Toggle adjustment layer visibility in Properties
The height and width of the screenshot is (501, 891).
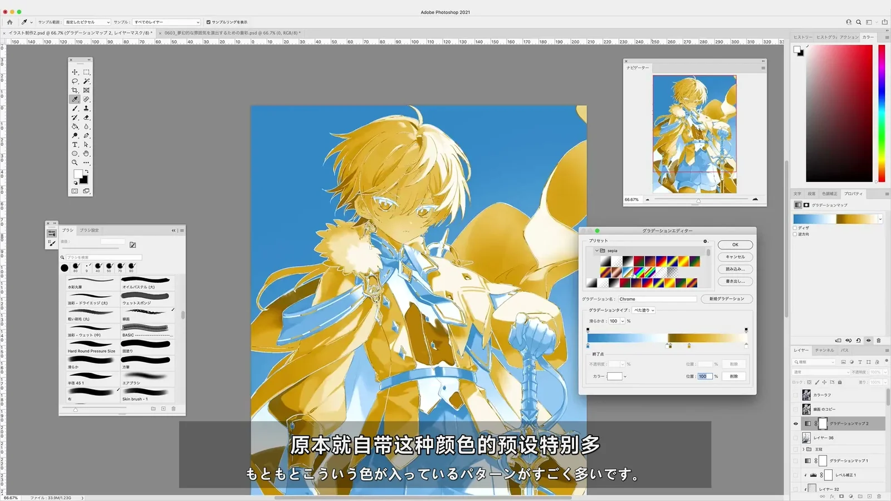868,340
